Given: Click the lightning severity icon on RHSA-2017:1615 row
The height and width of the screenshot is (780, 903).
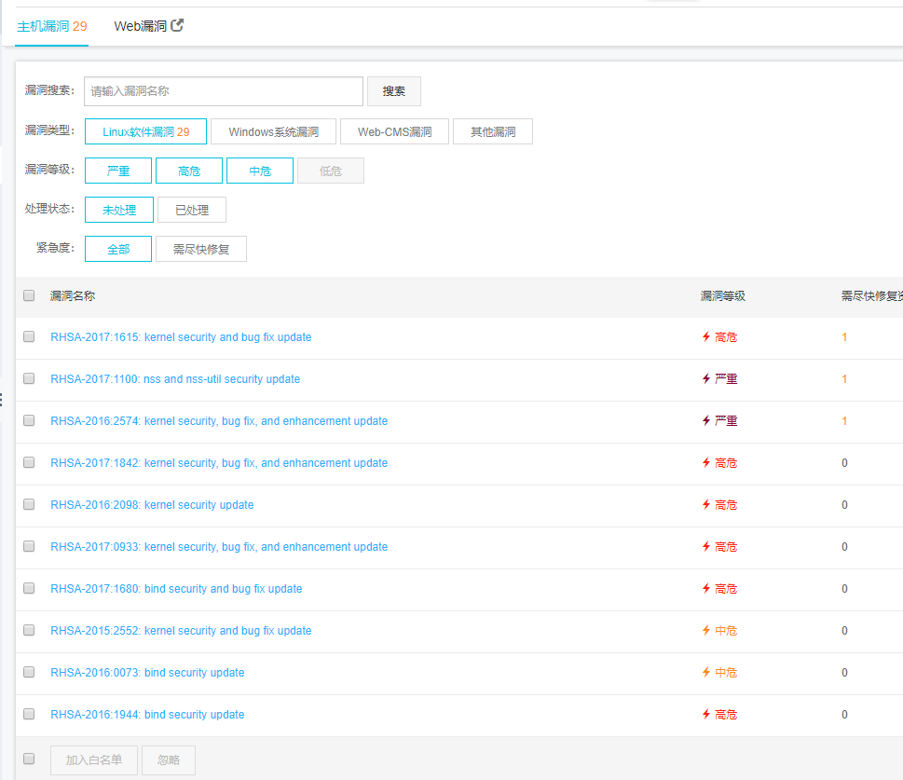Looking at the screenshot, I should pyautogui.click(x=705, y=337).
